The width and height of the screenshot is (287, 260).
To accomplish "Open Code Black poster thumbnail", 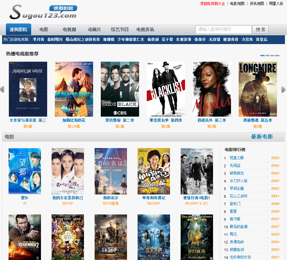I will click(x=120, y=89).
